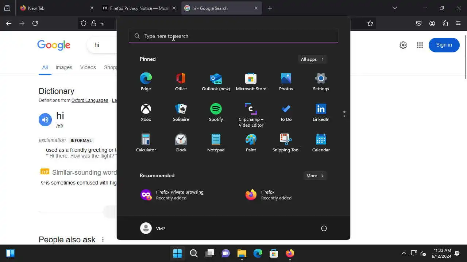467x262 pixels.
Task: Close the New Tab browser tab
Action: coord(92,8)
